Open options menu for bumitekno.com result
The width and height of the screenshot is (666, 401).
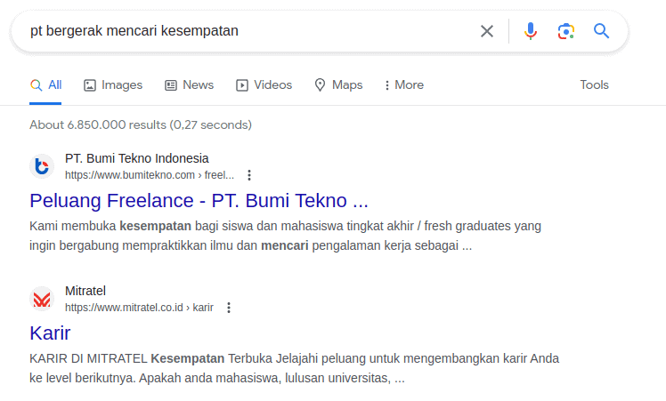pos(249,175)
